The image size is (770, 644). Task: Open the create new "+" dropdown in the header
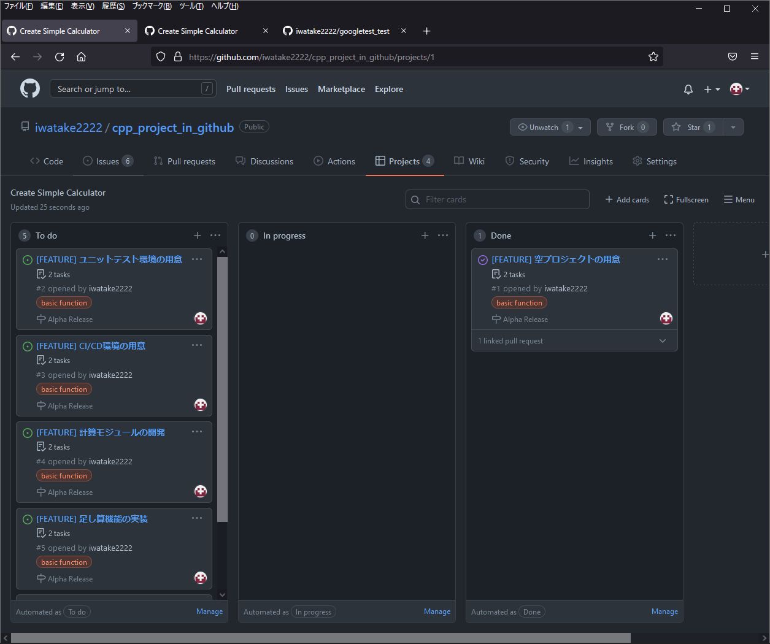710,89
